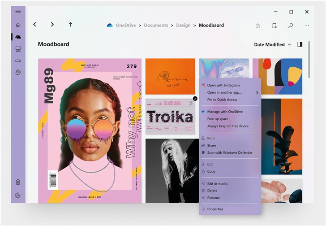This screenshot has width=326, height=226.
Task: Open Settings gear in sidebar
Action: tap(18, 195)
